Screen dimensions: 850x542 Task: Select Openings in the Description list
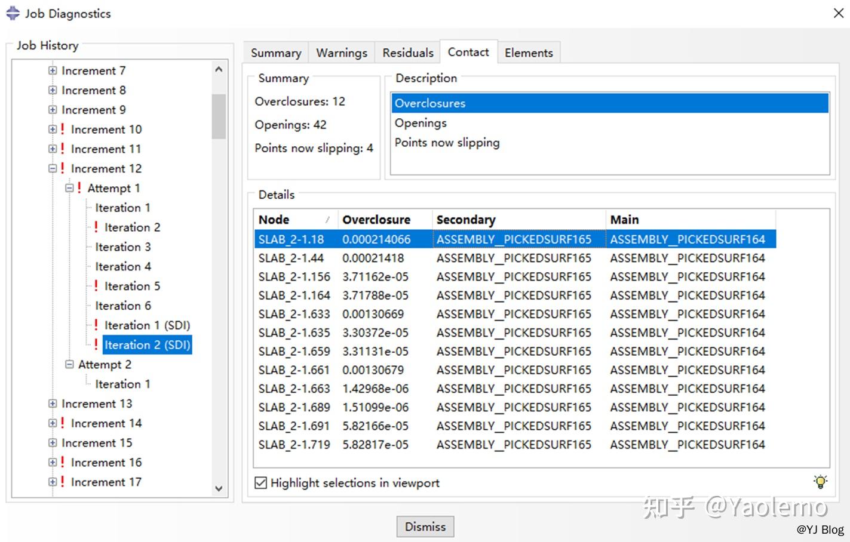click(x=420, y=122)
